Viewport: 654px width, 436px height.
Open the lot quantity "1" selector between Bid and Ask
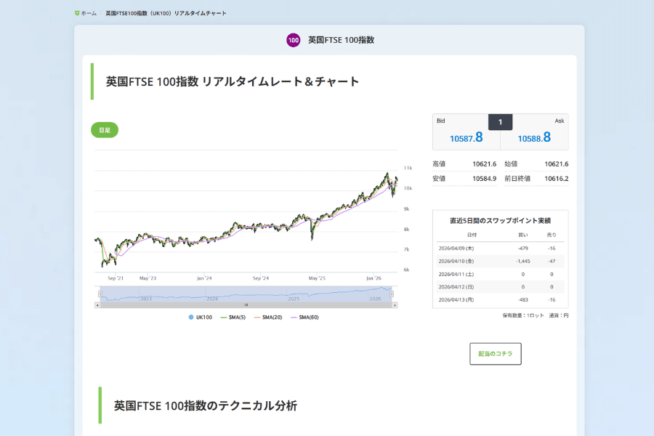[500, 121]
